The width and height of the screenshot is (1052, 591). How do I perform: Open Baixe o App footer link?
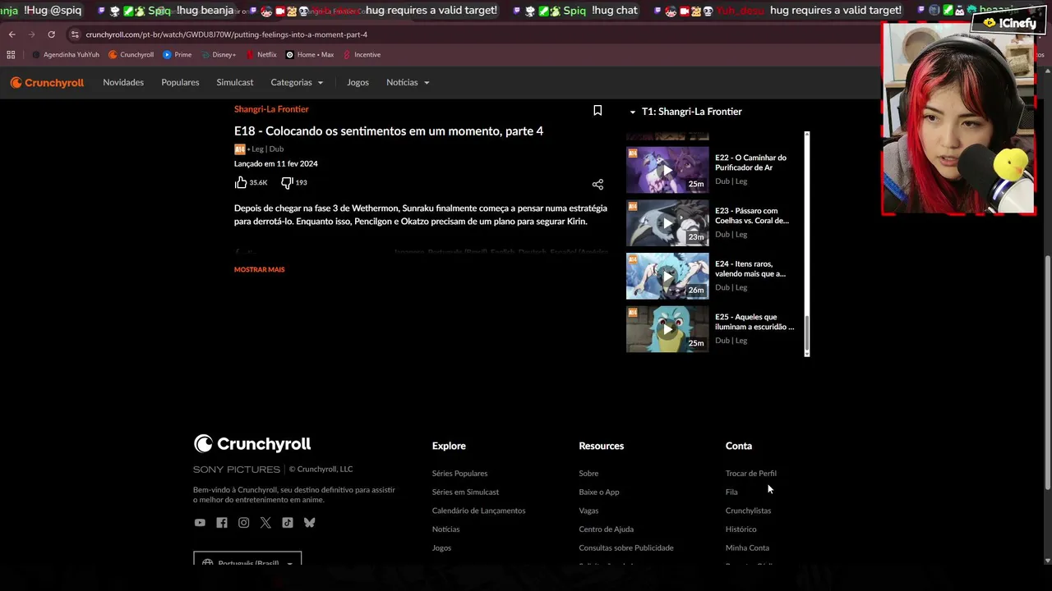click(599, 492)
